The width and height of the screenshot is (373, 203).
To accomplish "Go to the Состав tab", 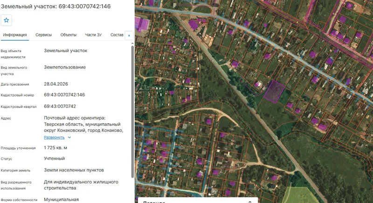I will [x=117, y=35].
